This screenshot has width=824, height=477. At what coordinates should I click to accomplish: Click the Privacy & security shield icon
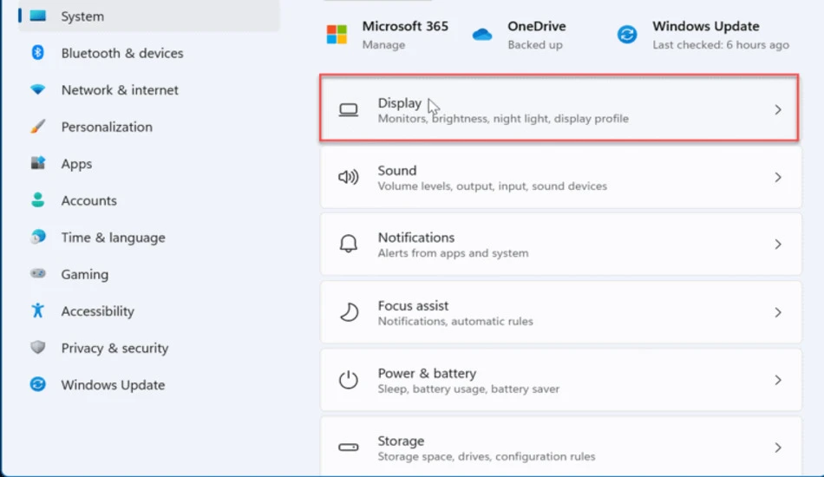click(38, 347)
